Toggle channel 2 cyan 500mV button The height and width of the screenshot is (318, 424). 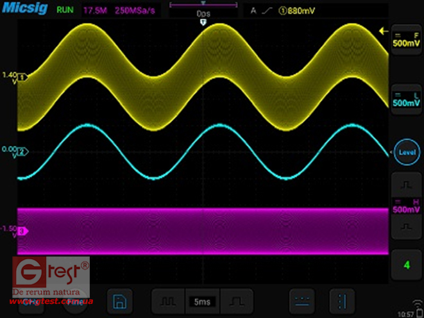point(406,99)
